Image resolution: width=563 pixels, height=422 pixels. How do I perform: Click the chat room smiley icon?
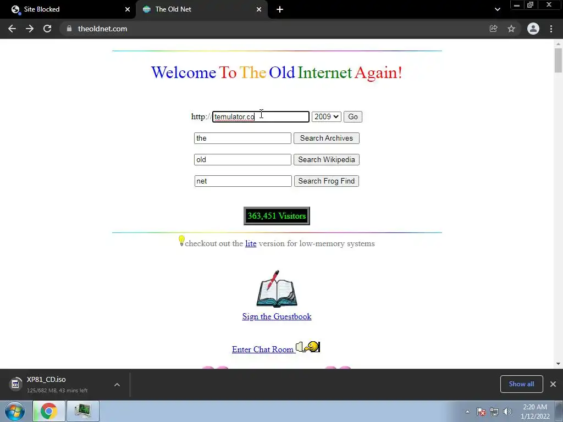click(x=308, y=347)
